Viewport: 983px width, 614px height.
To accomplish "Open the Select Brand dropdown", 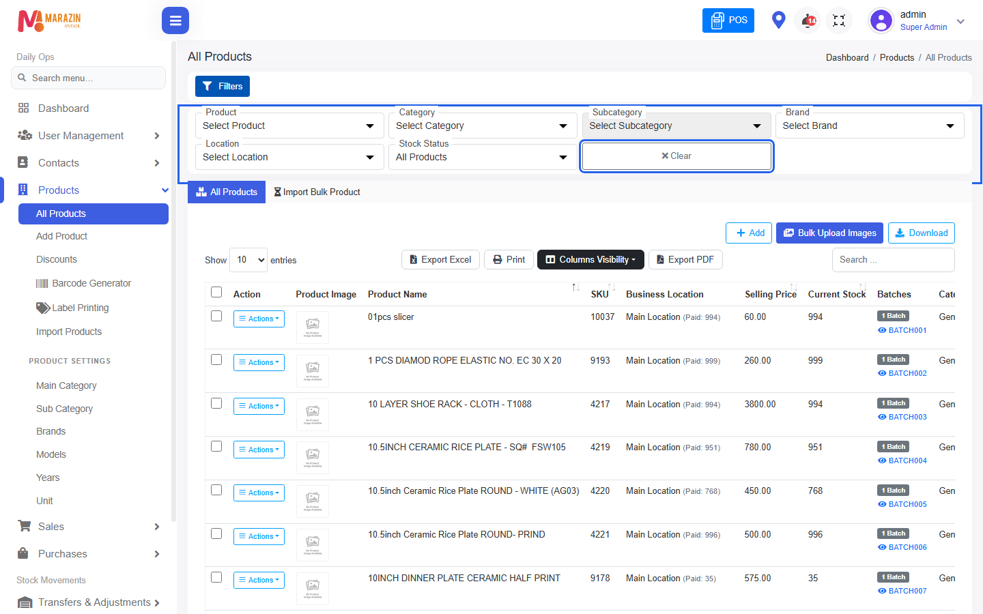I will (x=870, y=126).
